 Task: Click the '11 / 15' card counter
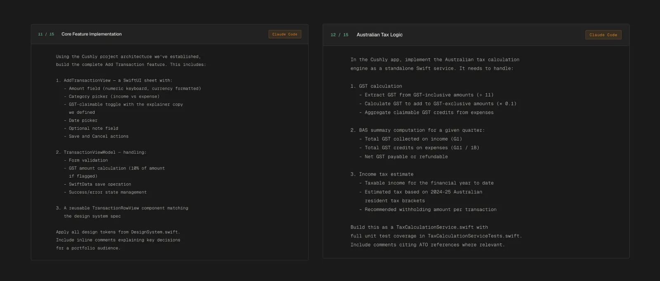pyautogui.click(x=46, y=34)
